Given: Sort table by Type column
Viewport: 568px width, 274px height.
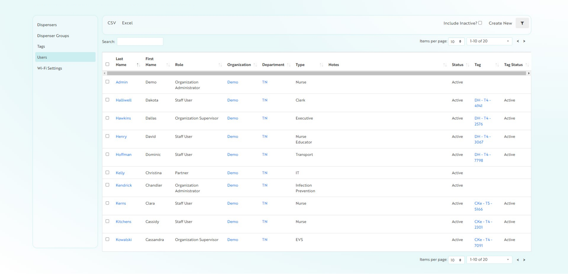Looking at the screenshot, I should click(x=321, y=65).
